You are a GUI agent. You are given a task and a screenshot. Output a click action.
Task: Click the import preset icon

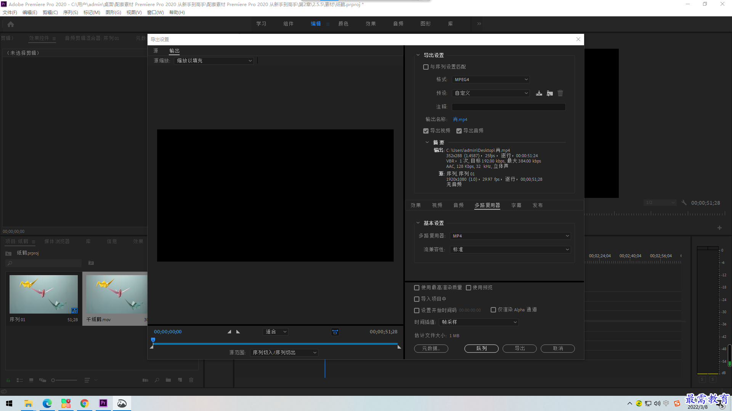pos(549,93)
